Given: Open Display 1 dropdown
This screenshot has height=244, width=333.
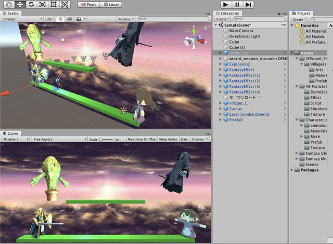Looking at the screenshot, I should (16, 139).
